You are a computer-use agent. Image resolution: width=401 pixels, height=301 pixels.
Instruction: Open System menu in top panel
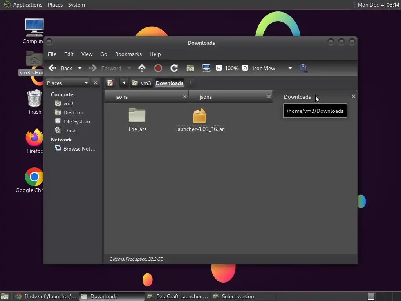[x=76, y=5]
